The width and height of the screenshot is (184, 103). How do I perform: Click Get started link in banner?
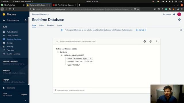141,30
